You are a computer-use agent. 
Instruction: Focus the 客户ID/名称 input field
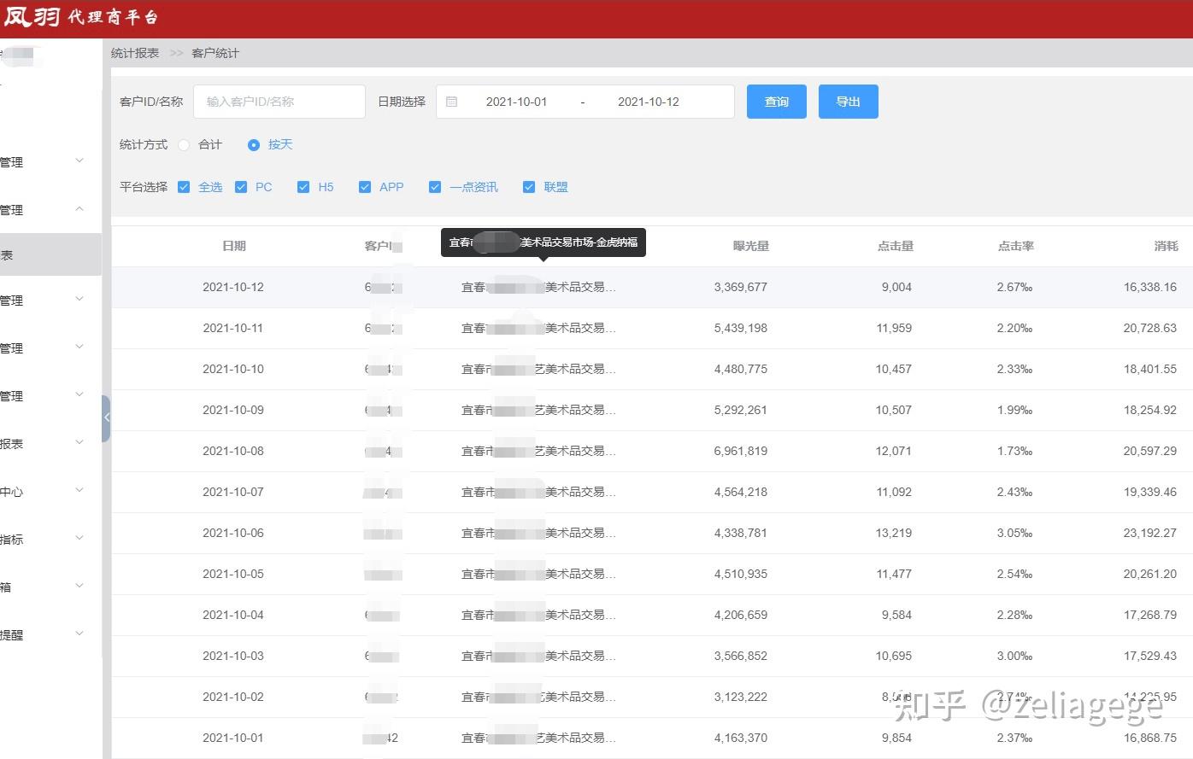(x=279, y=102)
